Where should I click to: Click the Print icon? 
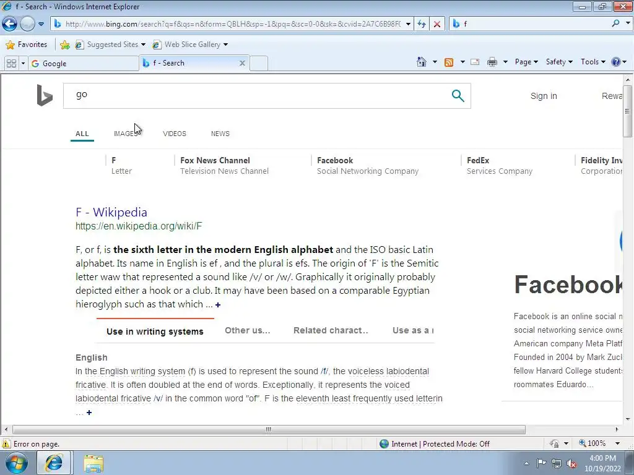(492, 62)
